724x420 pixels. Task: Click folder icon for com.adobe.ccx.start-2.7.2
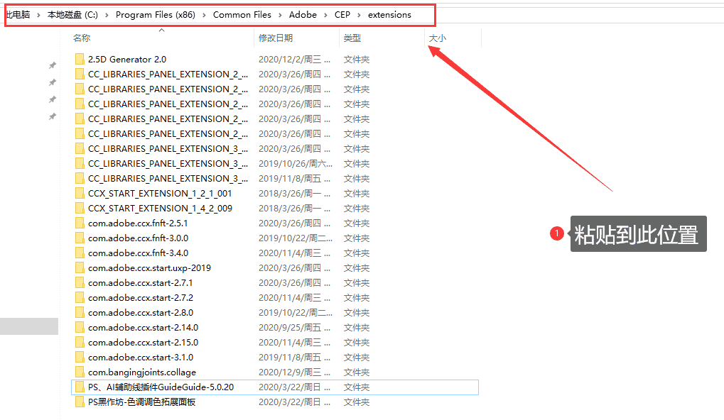click(80, 297)
